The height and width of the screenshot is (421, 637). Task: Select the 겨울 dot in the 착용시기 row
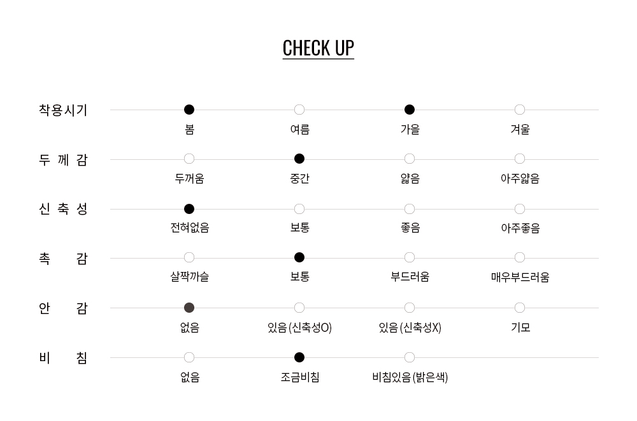(520, 110)
